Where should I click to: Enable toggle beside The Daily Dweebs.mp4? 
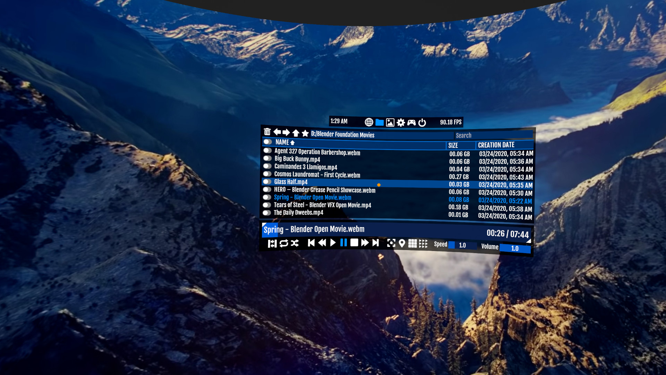[x=266, y=212]
